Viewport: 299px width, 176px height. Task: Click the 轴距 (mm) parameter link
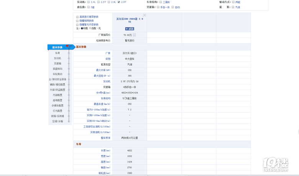106,168
